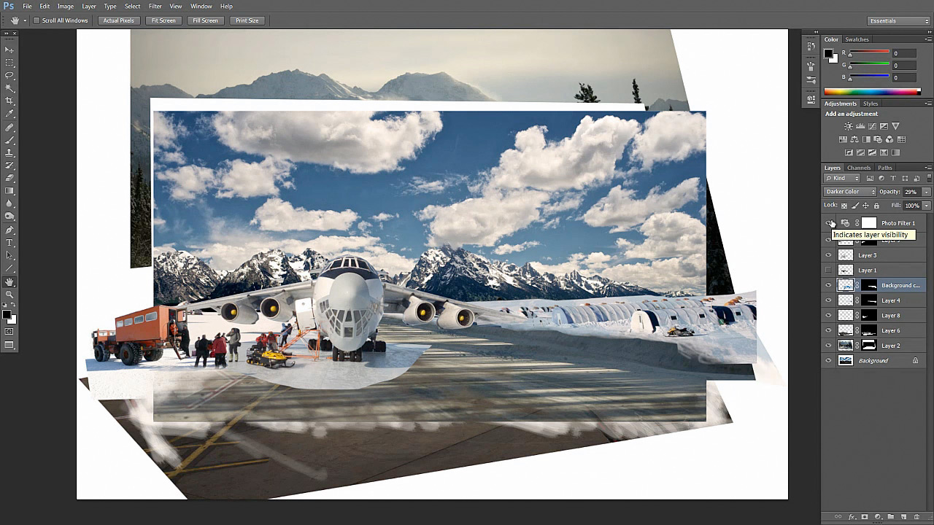Click the lock position icon
This screenshot has width=934, height=525.
[865, 206]
